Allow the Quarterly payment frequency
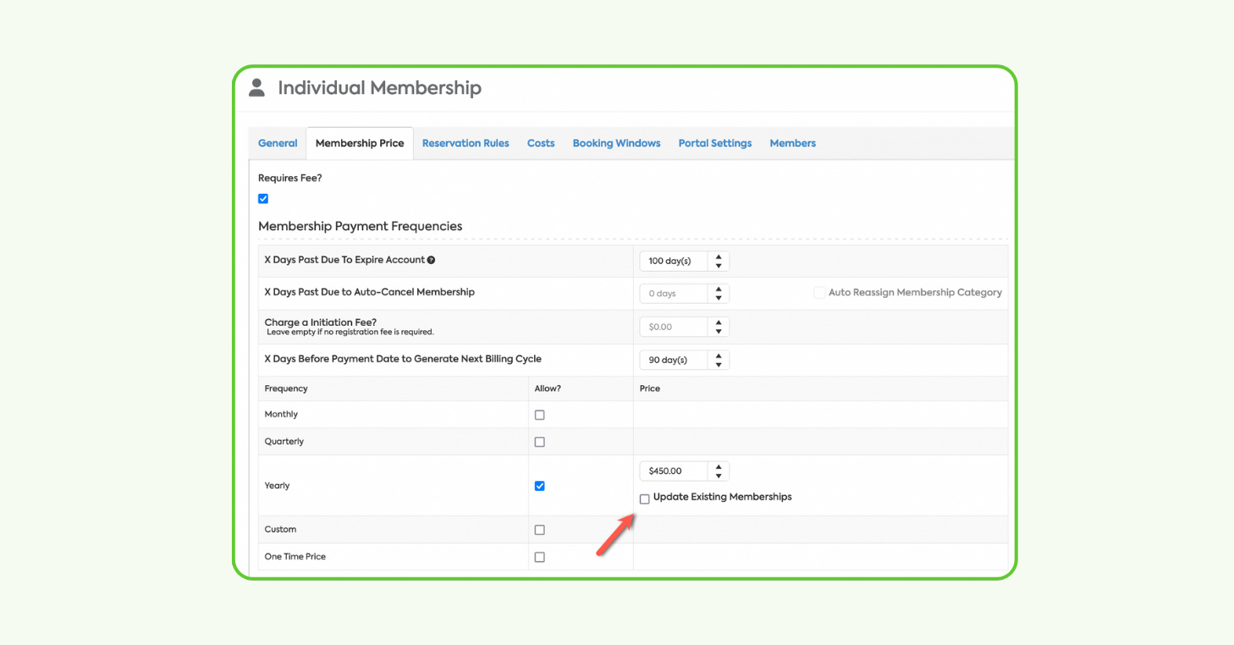 click(x=539, y=441)
